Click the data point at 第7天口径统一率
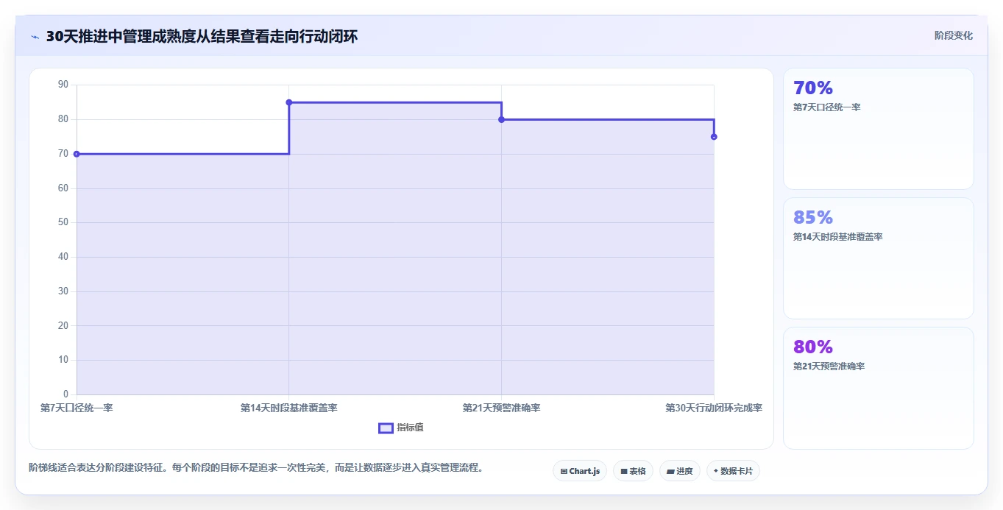 (x=77, y=154)
